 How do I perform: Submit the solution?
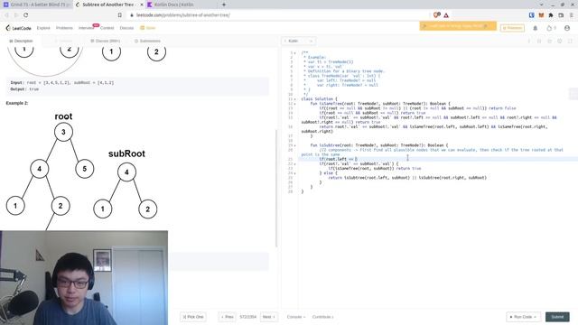coord(557,317)
